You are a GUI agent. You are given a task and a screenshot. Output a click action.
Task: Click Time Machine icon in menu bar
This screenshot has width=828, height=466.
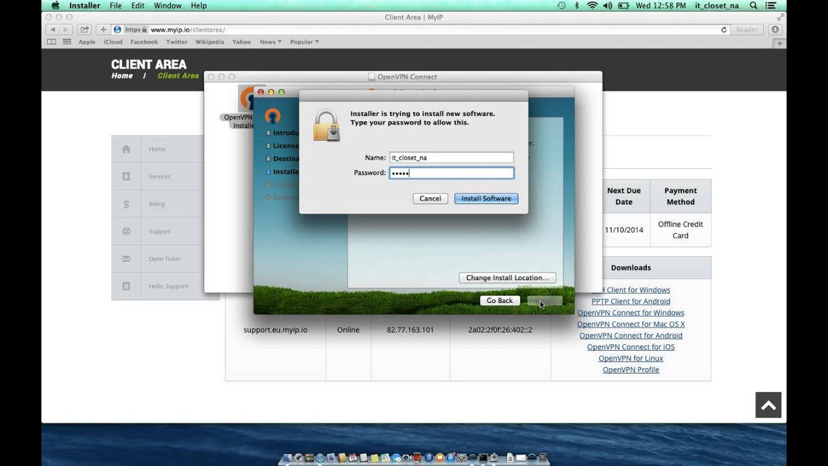561,5
